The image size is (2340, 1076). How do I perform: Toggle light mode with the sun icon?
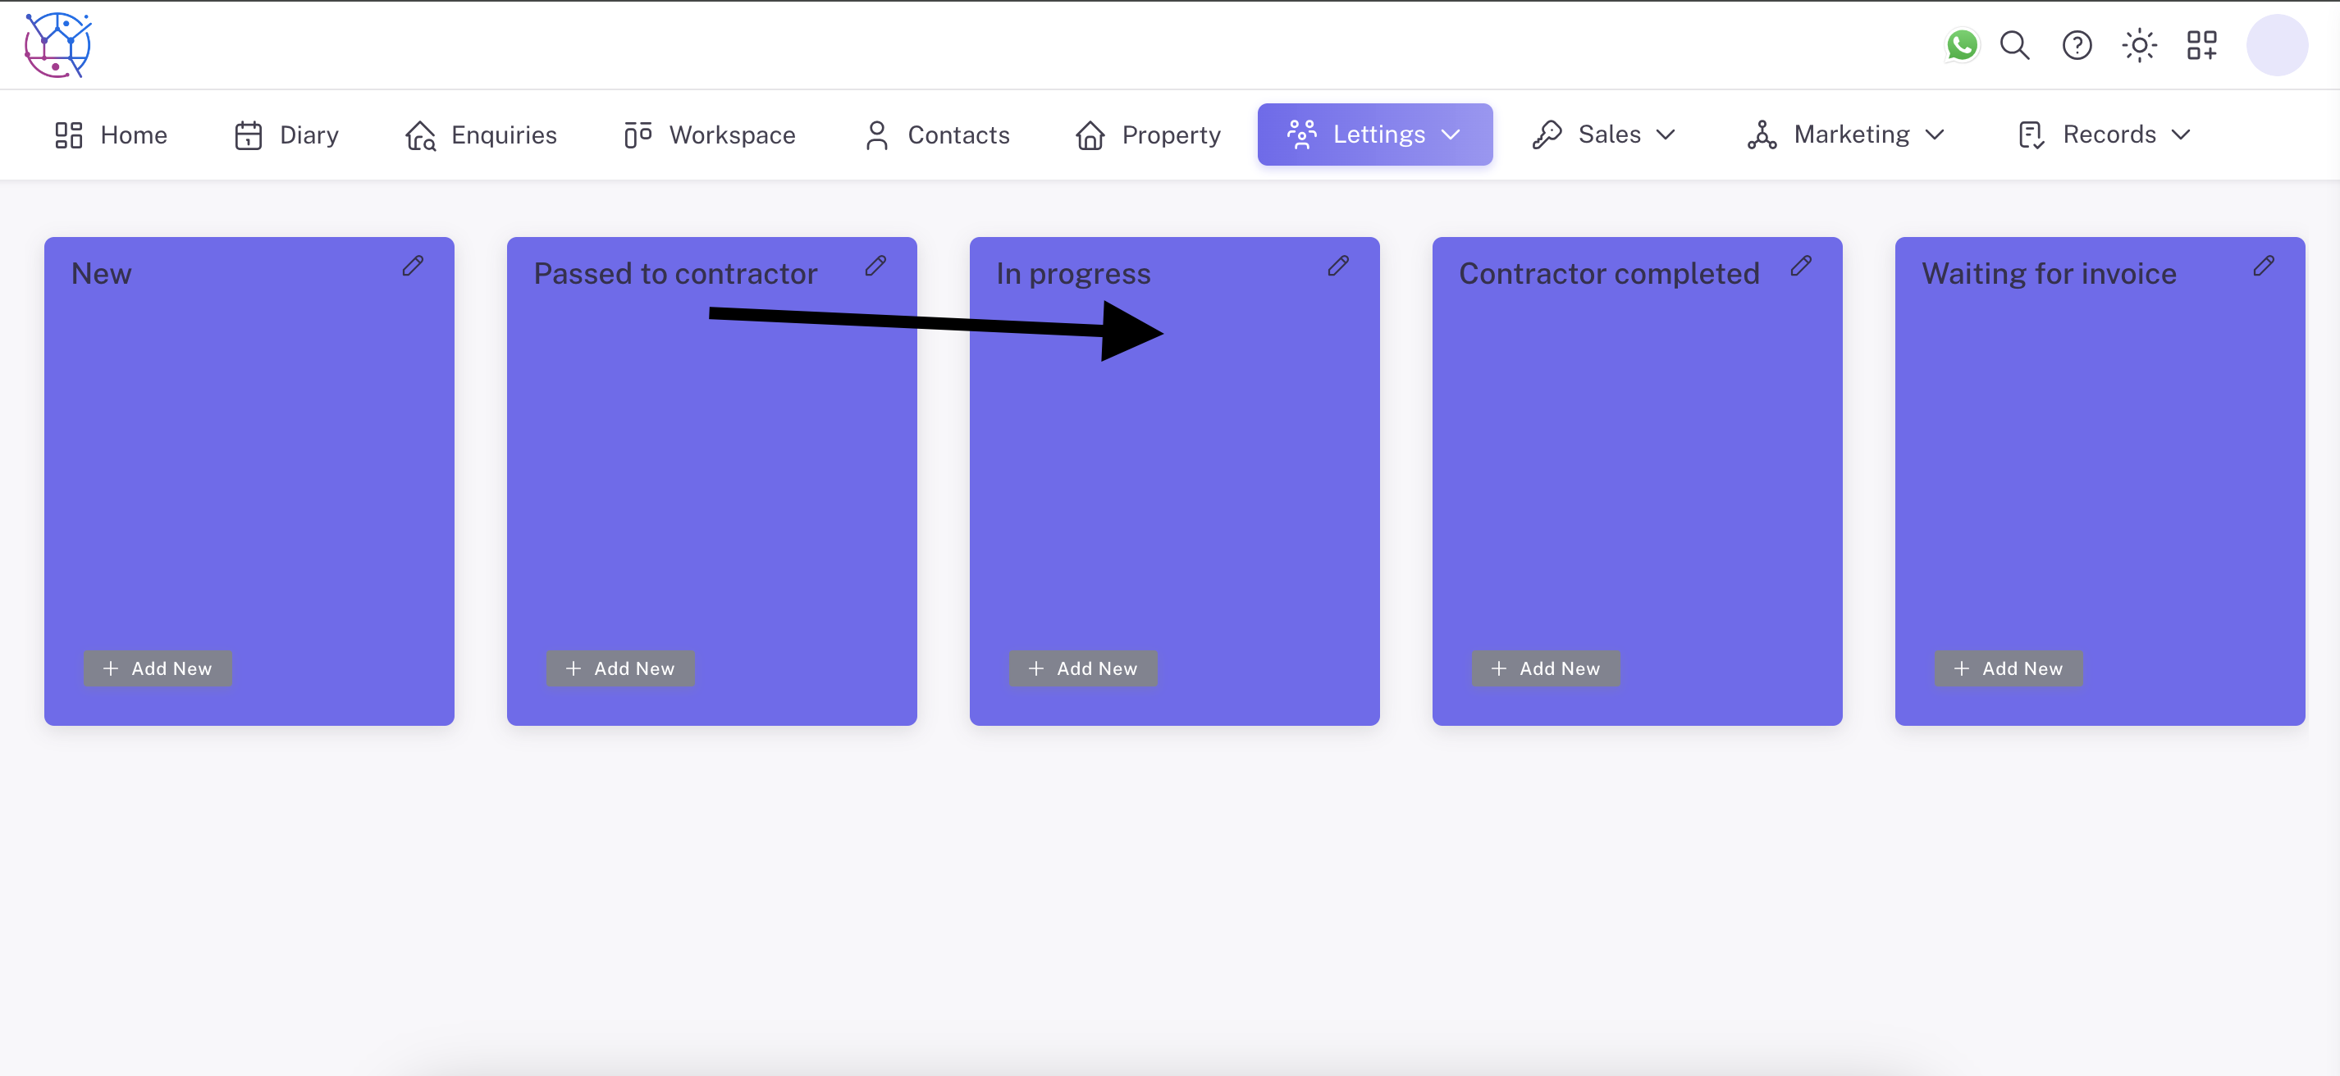coord(2139,44)
